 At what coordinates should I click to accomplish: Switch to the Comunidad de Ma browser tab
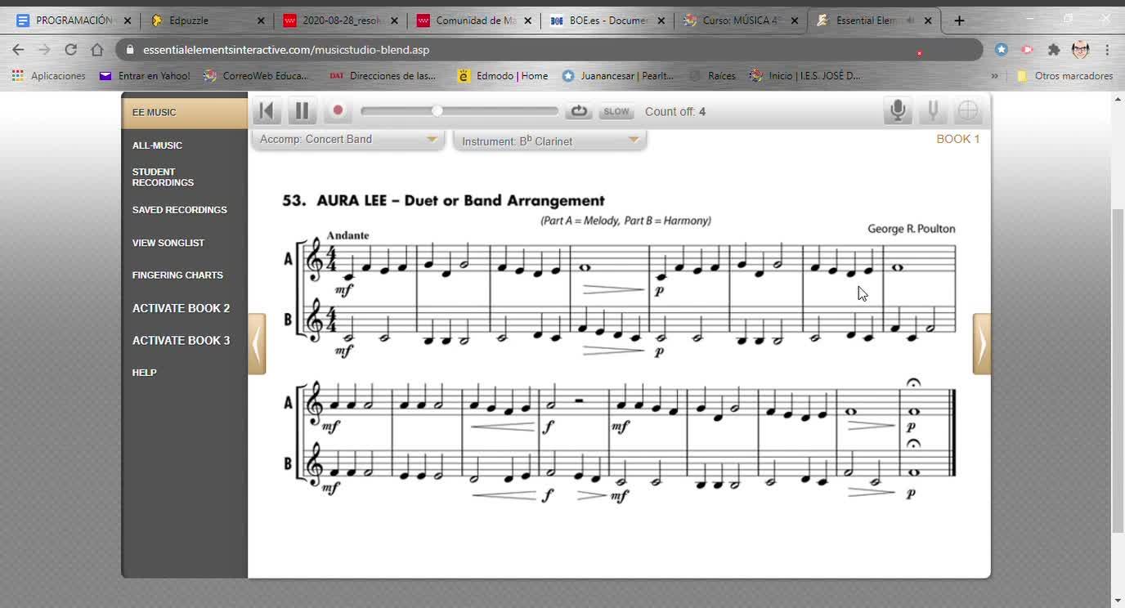pos(474,20)
